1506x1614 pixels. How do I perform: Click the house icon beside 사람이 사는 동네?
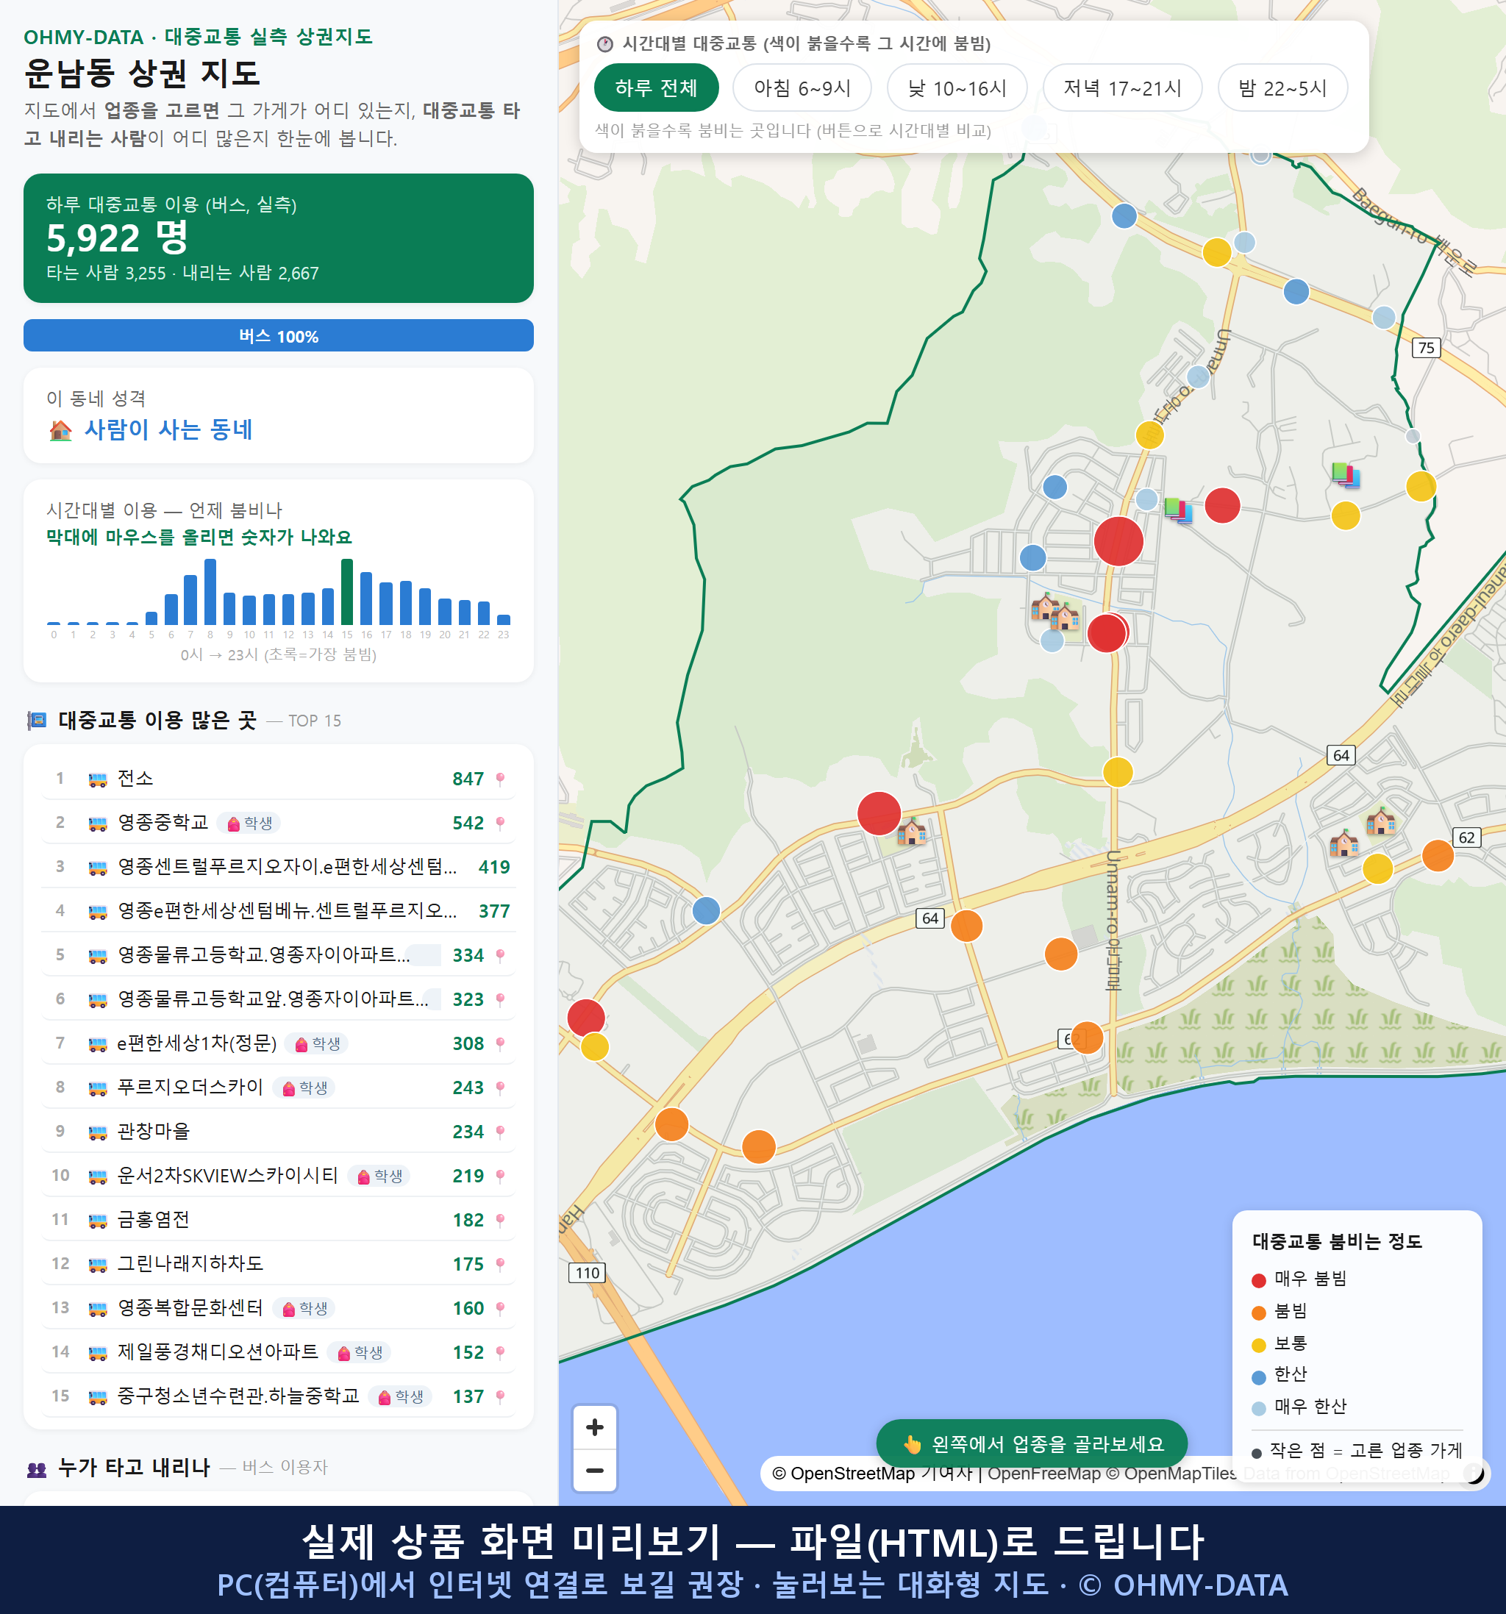(x=60, y=429)
